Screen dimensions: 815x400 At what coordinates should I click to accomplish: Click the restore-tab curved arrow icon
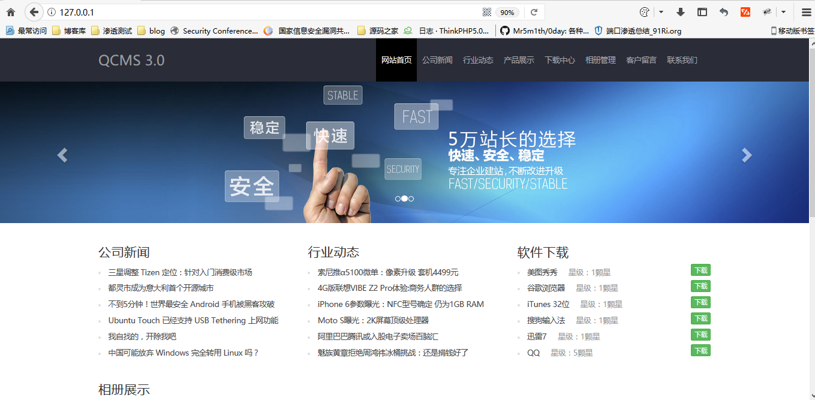723,12
